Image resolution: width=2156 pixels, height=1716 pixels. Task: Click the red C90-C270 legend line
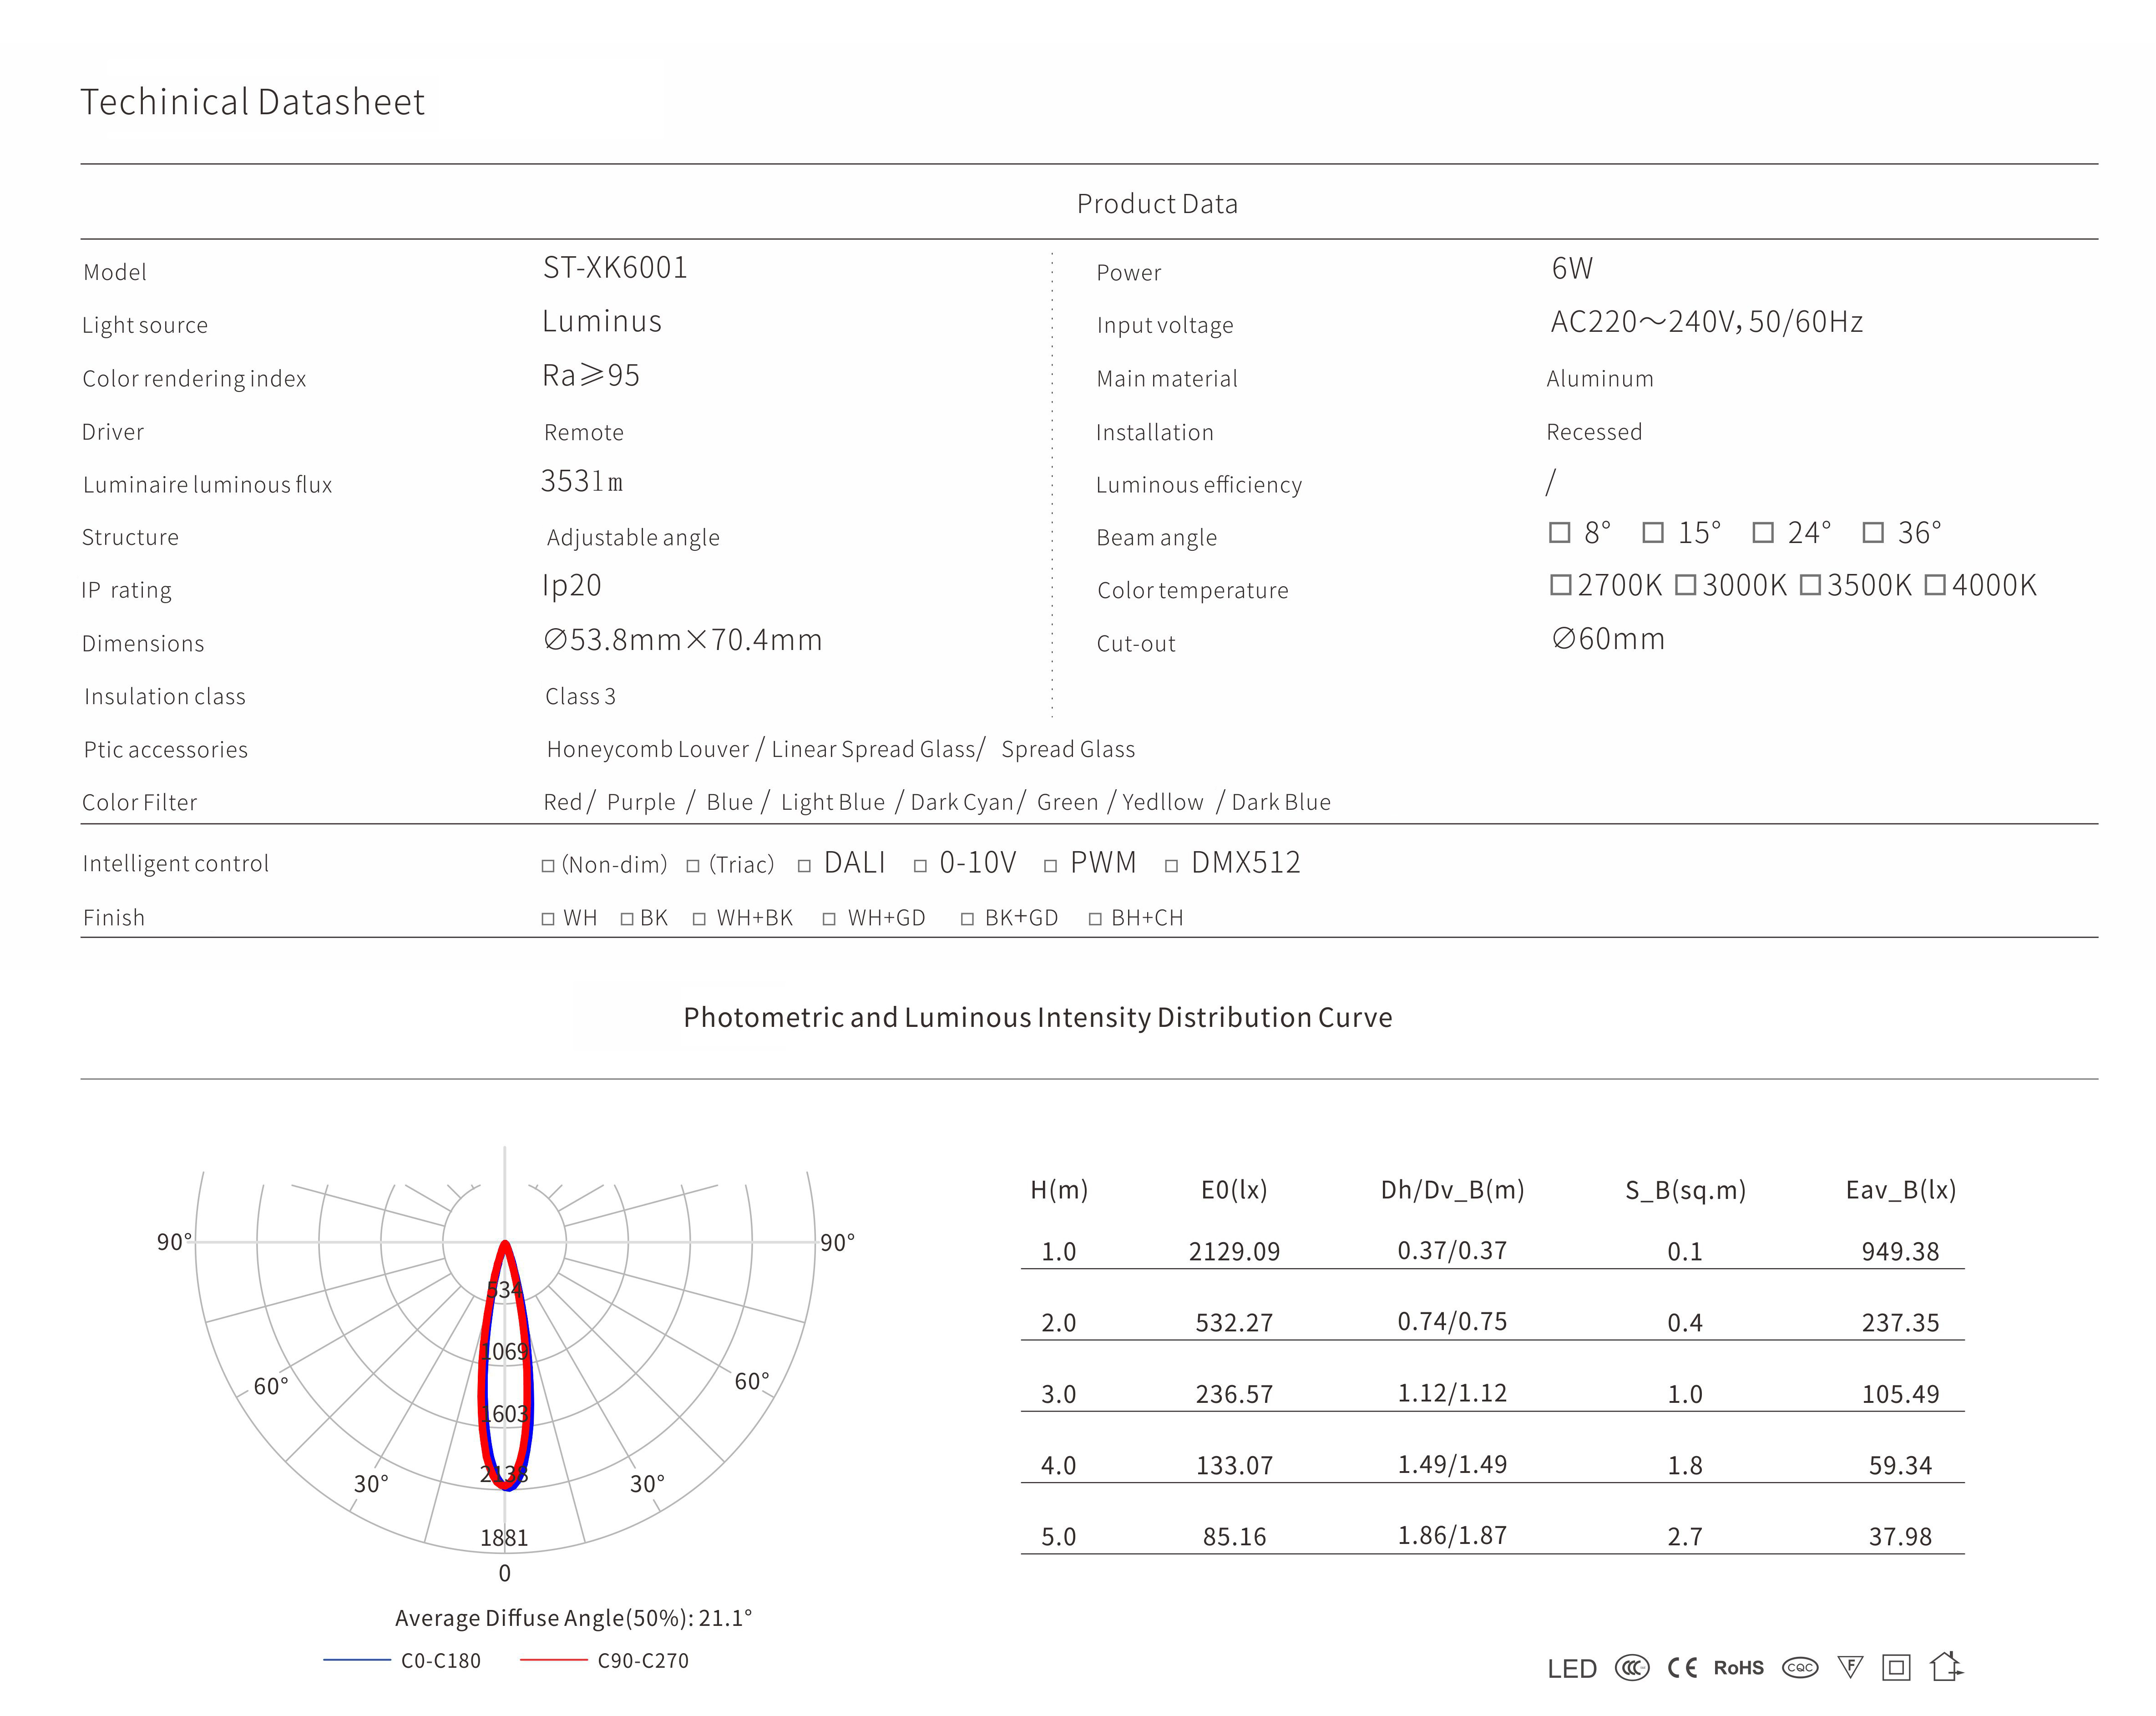pyautogui.click(x=553, y=1660)
